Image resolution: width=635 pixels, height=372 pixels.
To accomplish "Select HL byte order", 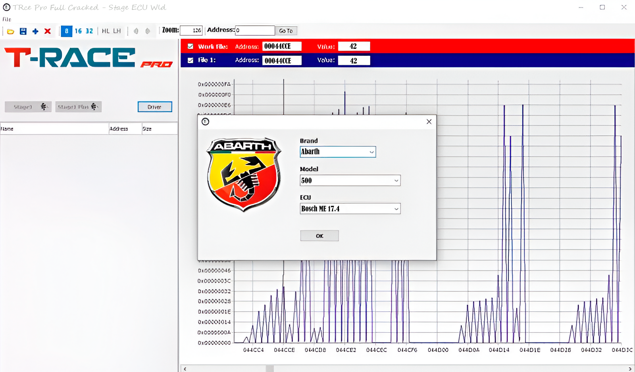I will coord(106,31).
